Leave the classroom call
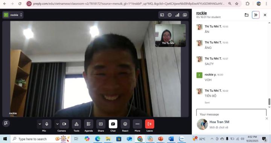This screenshot has height=143, width=271. [149, 124]
